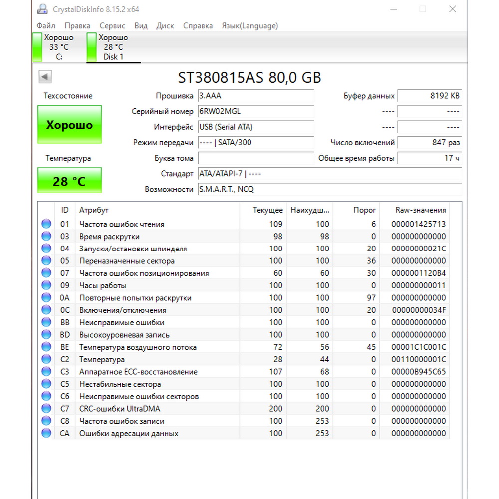499x499 pixels.
Task: Click the 28 °C temperature button
Action: pos(69,181)
